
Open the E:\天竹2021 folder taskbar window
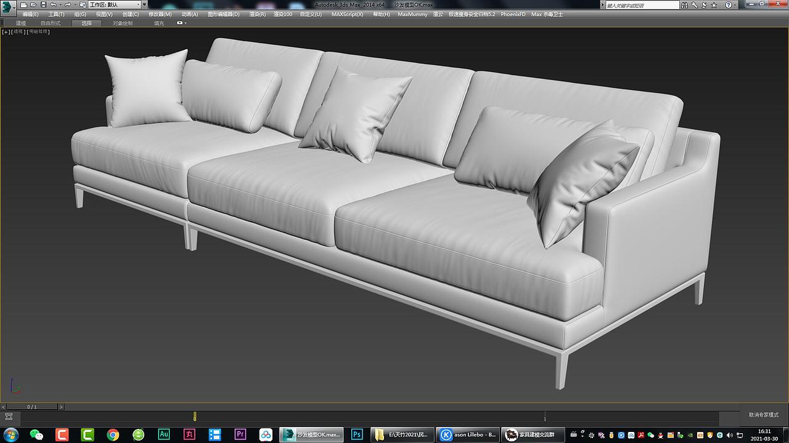pyautogui.click(x=401, y=435)
